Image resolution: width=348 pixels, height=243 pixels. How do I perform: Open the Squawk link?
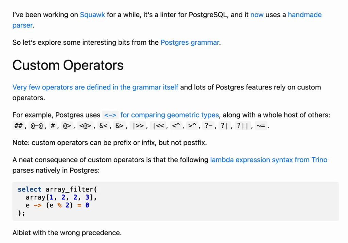click(92, 15)
